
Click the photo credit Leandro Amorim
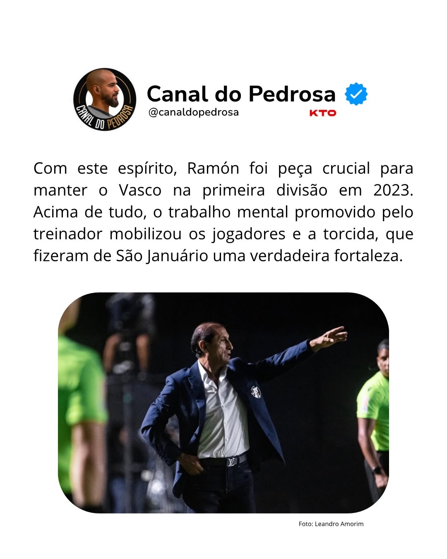pyautogui.click(x=331, y=524)
